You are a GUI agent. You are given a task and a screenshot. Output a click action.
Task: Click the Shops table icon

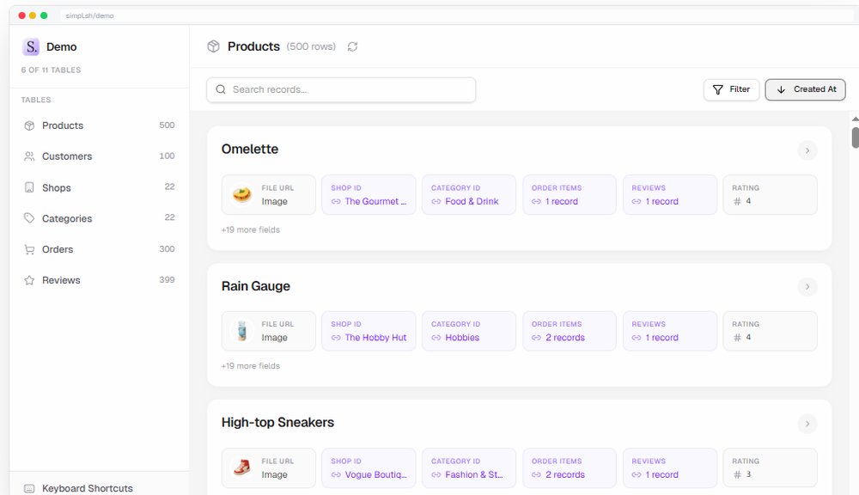click(28, 187)
